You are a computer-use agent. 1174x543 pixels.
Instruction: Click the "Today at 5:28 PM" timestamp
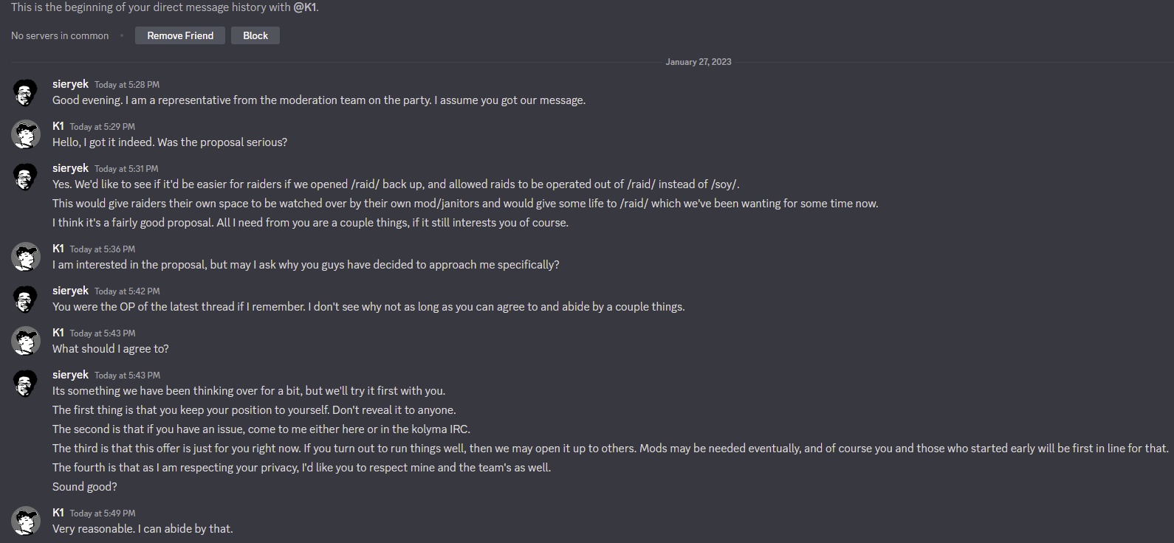pos(127,85)
